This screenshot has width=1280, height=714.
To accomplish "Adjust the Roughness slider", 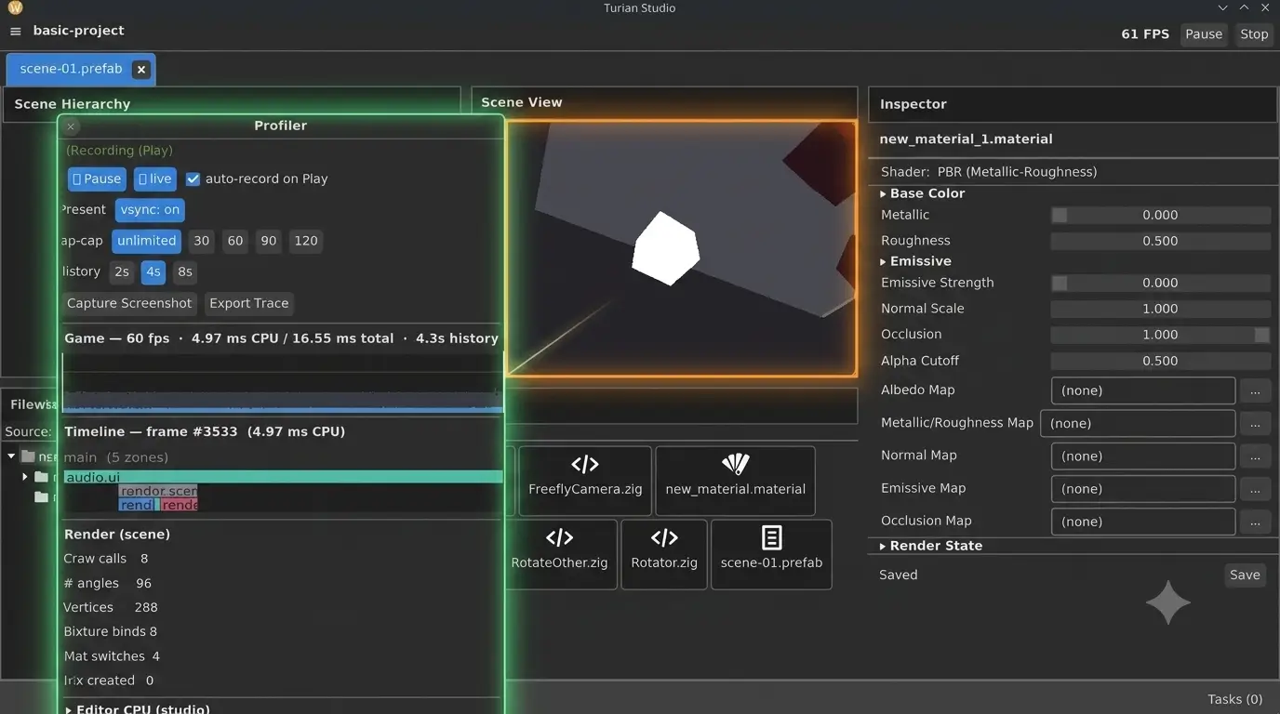I will (x=1160, y=241).
